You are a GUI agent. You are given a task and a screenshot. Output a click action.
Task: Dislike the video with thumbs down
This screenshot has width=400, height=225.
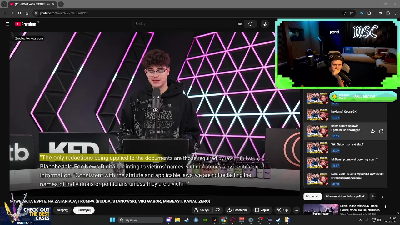pos(218,210)
